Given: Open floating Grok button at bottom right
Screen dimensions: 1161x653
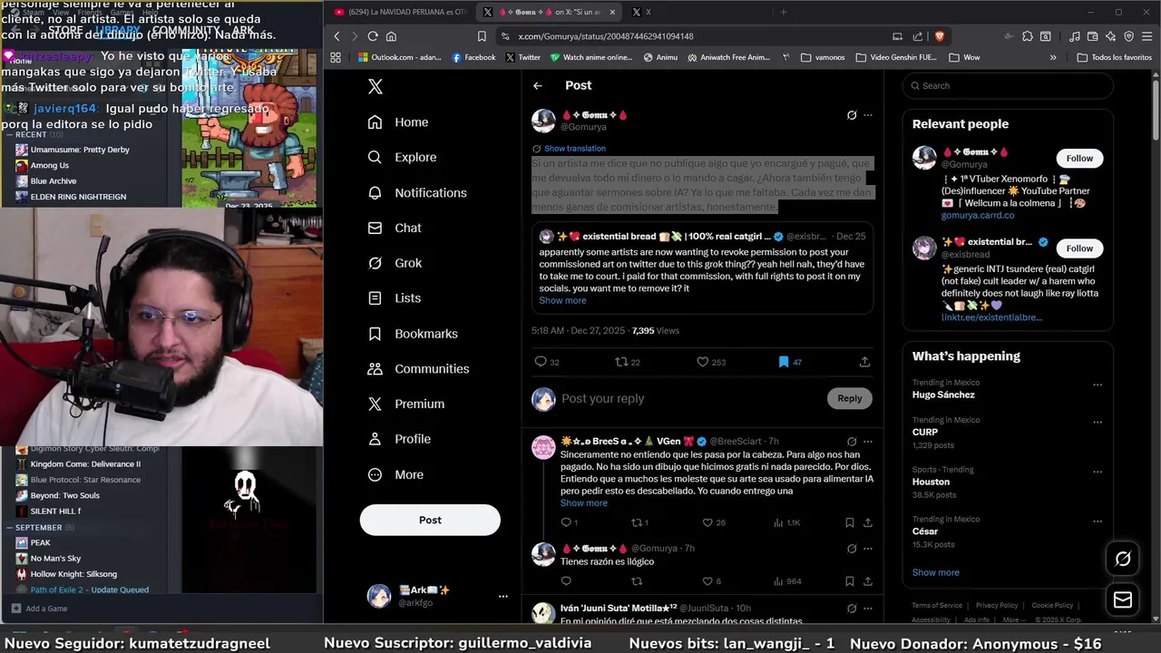Looking at the screenshot, I should [x=1123, y=559].
